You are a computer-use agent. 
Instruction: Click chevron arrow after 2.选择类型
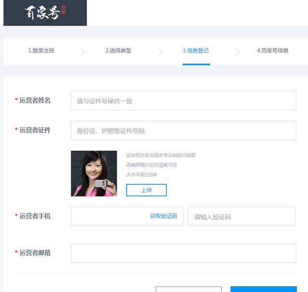point(160,51)
